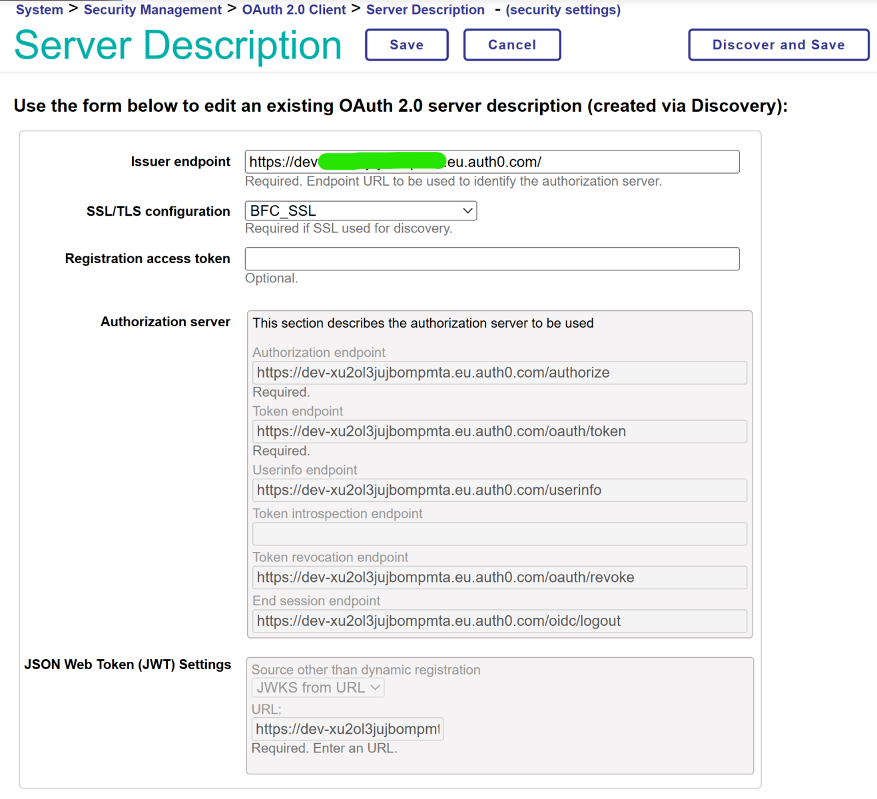Screen dimensions: 877x799
Task: Click Server Description breadcrumb link
Action: coord(425,10)
